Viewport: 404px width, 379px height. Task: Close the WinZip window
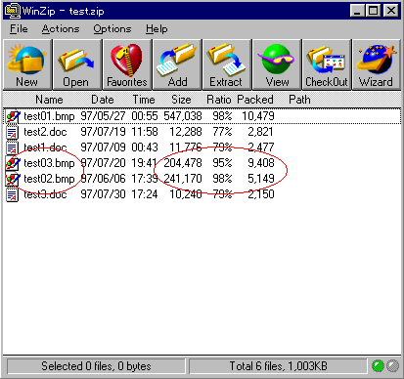[391, 11]
